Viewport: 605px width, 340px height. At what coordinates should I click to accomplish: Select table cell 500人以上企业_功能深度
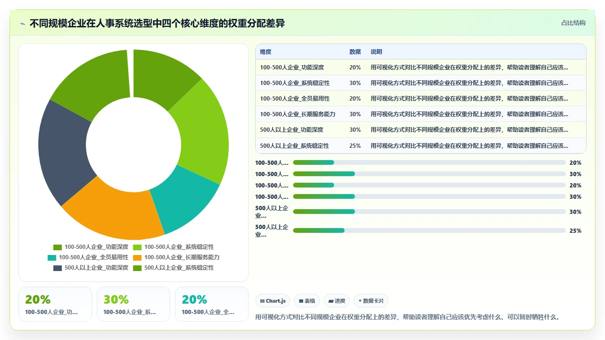click(292, 130)
